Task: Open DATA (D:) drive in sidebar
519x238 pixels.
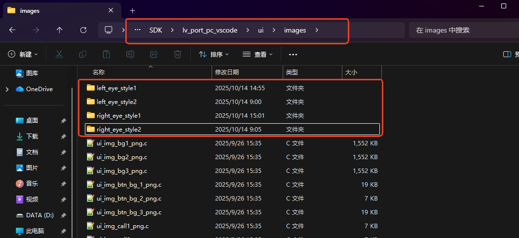Action: pyautogui.click(x=35, y=215)
